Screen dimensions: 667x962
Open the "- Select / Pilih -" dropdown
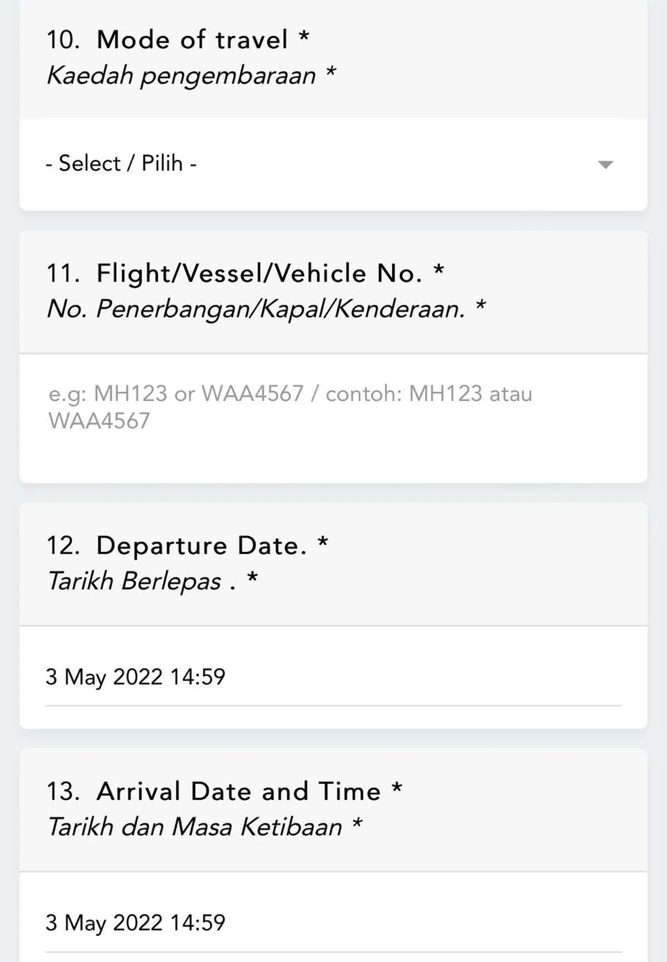coord(121,163)
